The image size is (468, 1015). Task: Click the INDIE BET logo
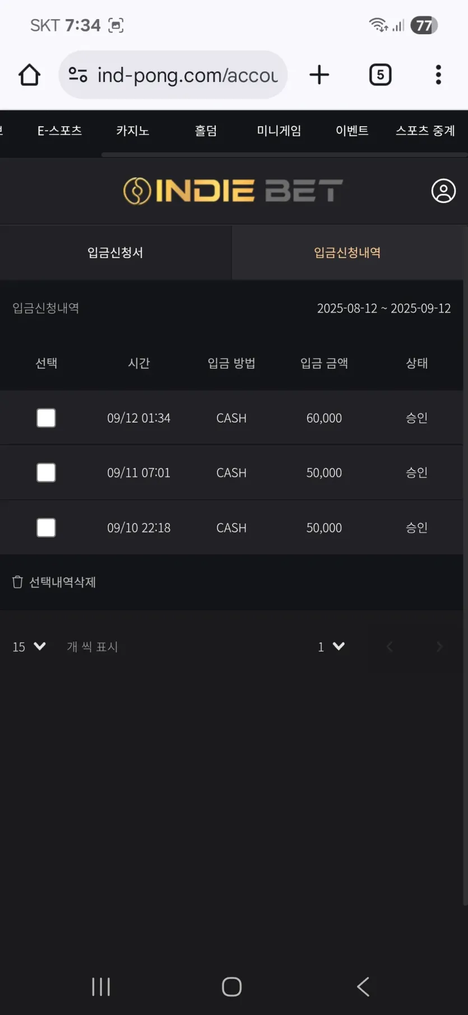click(x=233, y=191)
